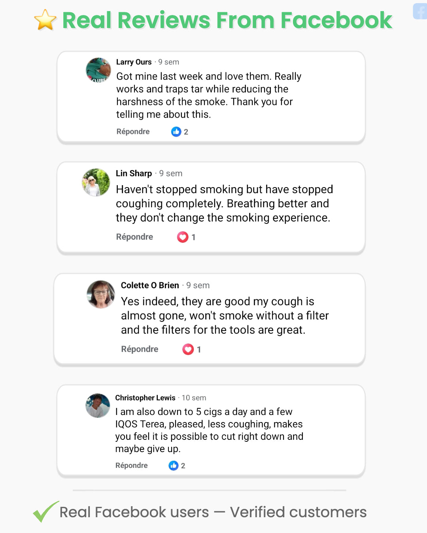The image size is (427, 533).
Task: Reply to Christopher Lewis' review via Répondre
Action: pos(131,465)
